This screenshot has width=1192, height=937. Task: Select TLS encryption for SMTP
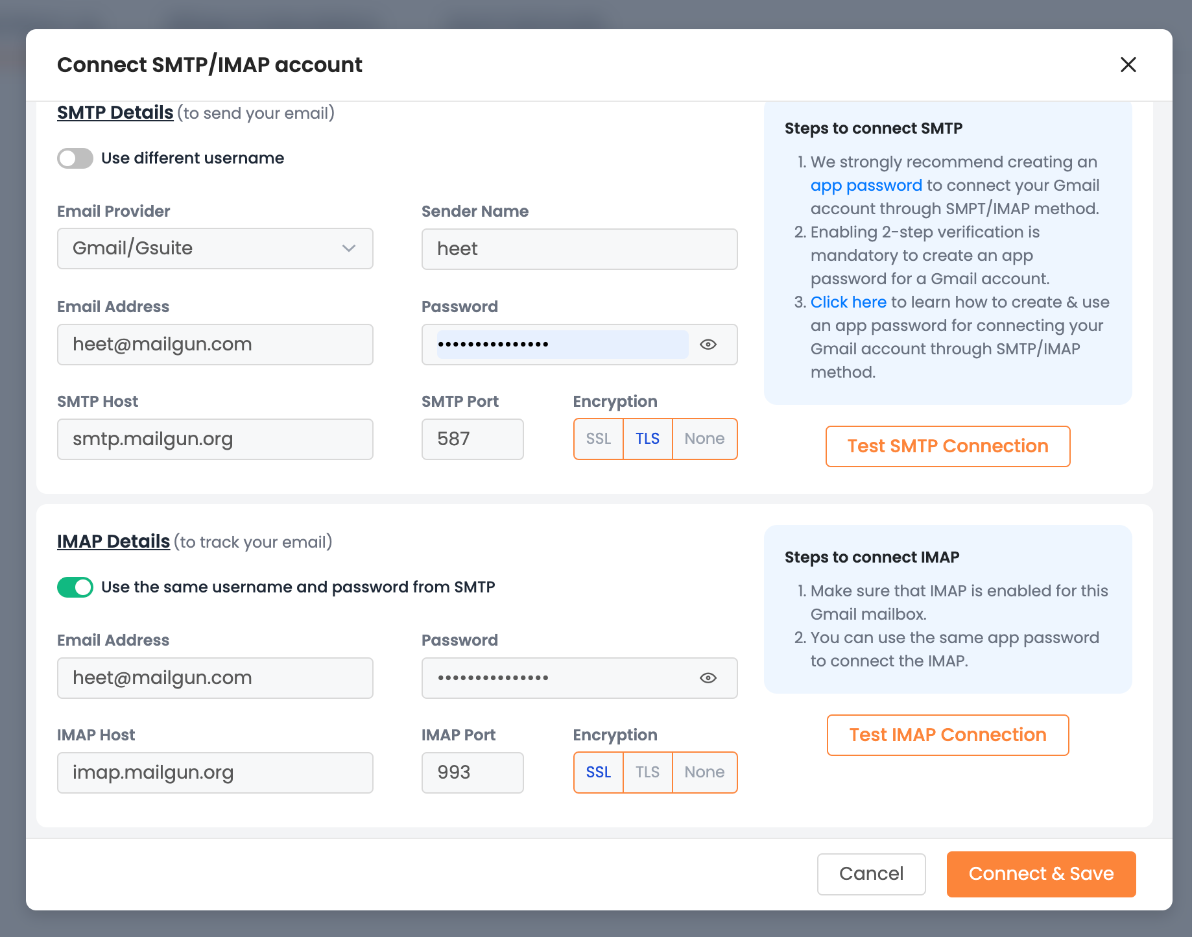(x=647, y=439)
